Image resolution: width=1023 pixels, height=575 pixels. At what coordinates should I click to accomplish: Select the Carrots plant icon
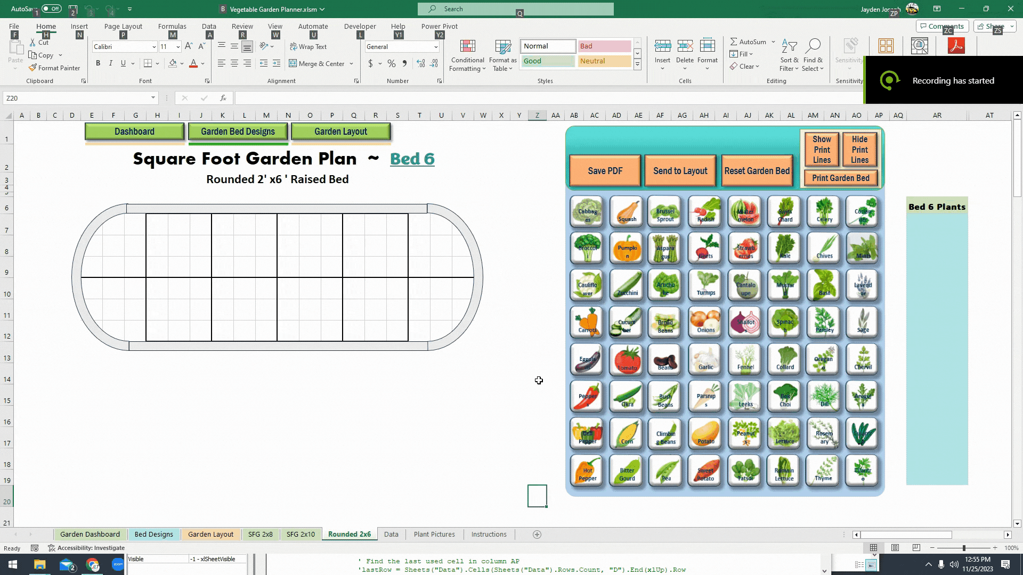(x=587, y=323)
